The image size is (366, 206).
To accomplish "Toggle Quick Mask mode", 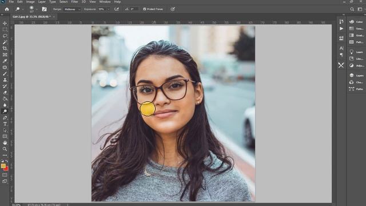I will coord(5,175).
